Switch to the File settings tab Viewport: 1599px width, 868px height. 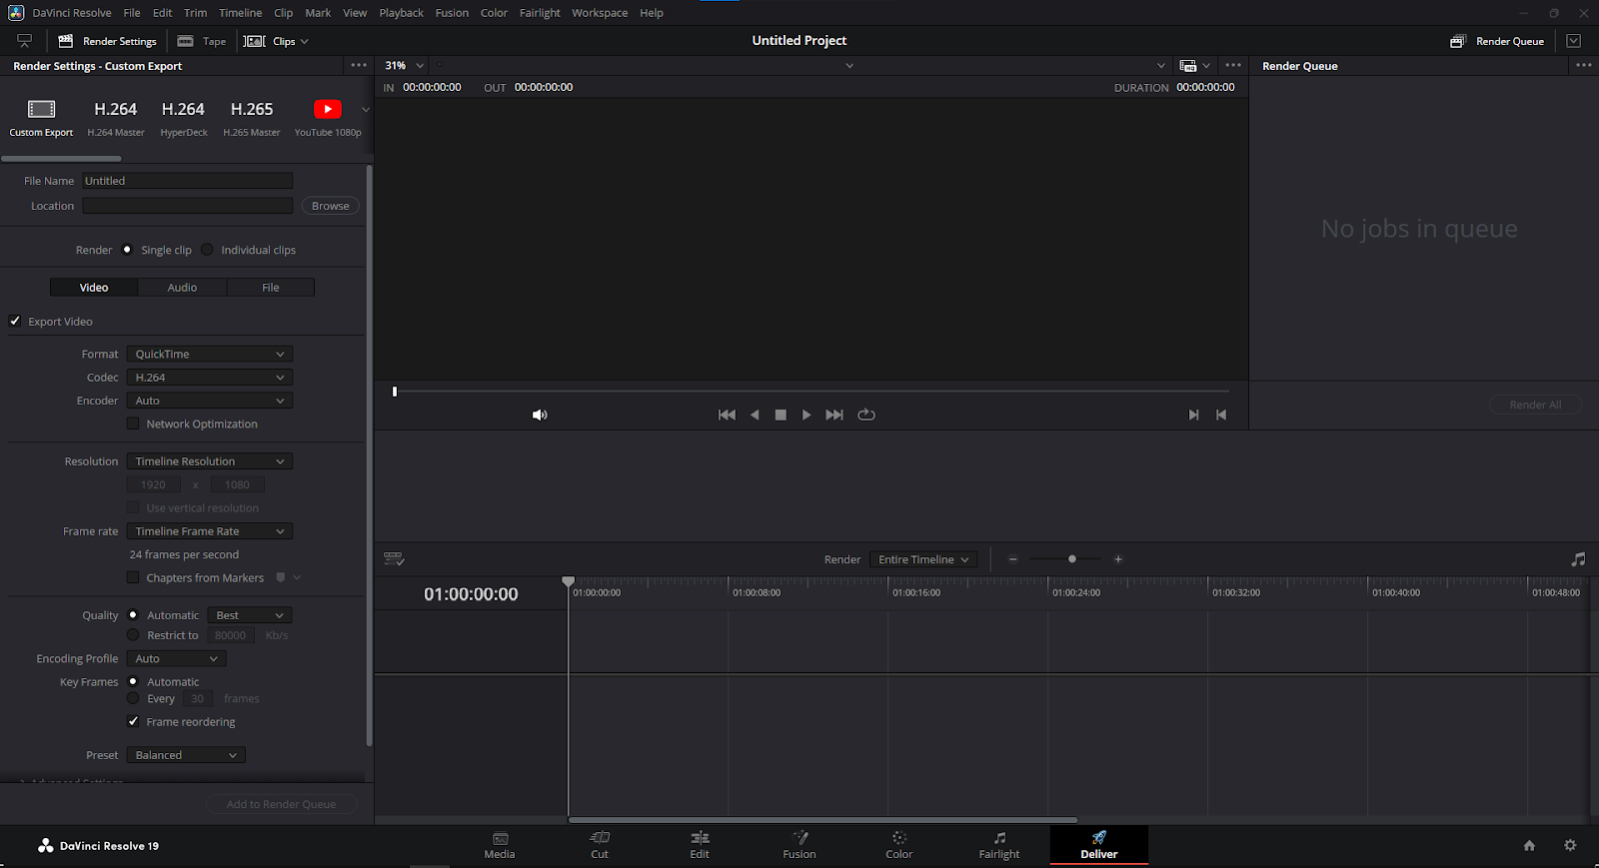pyautogui.click(x=271, y=288)
